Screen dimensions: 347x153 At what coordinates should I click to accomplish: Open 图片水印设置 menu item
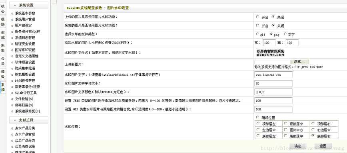(25, 50)
